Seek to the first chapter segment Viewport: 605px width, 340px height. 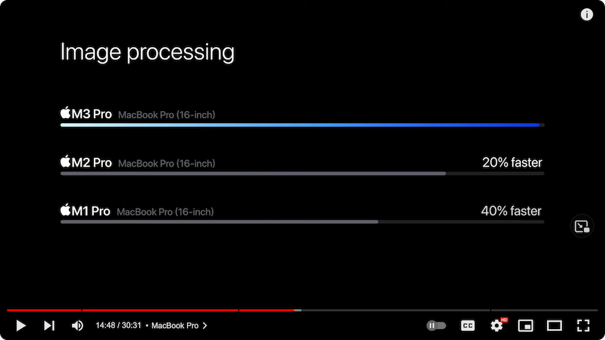click(44, 310)
